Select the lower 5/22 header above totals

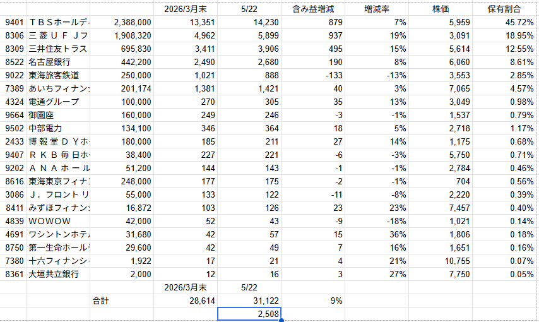coord(249,287)
